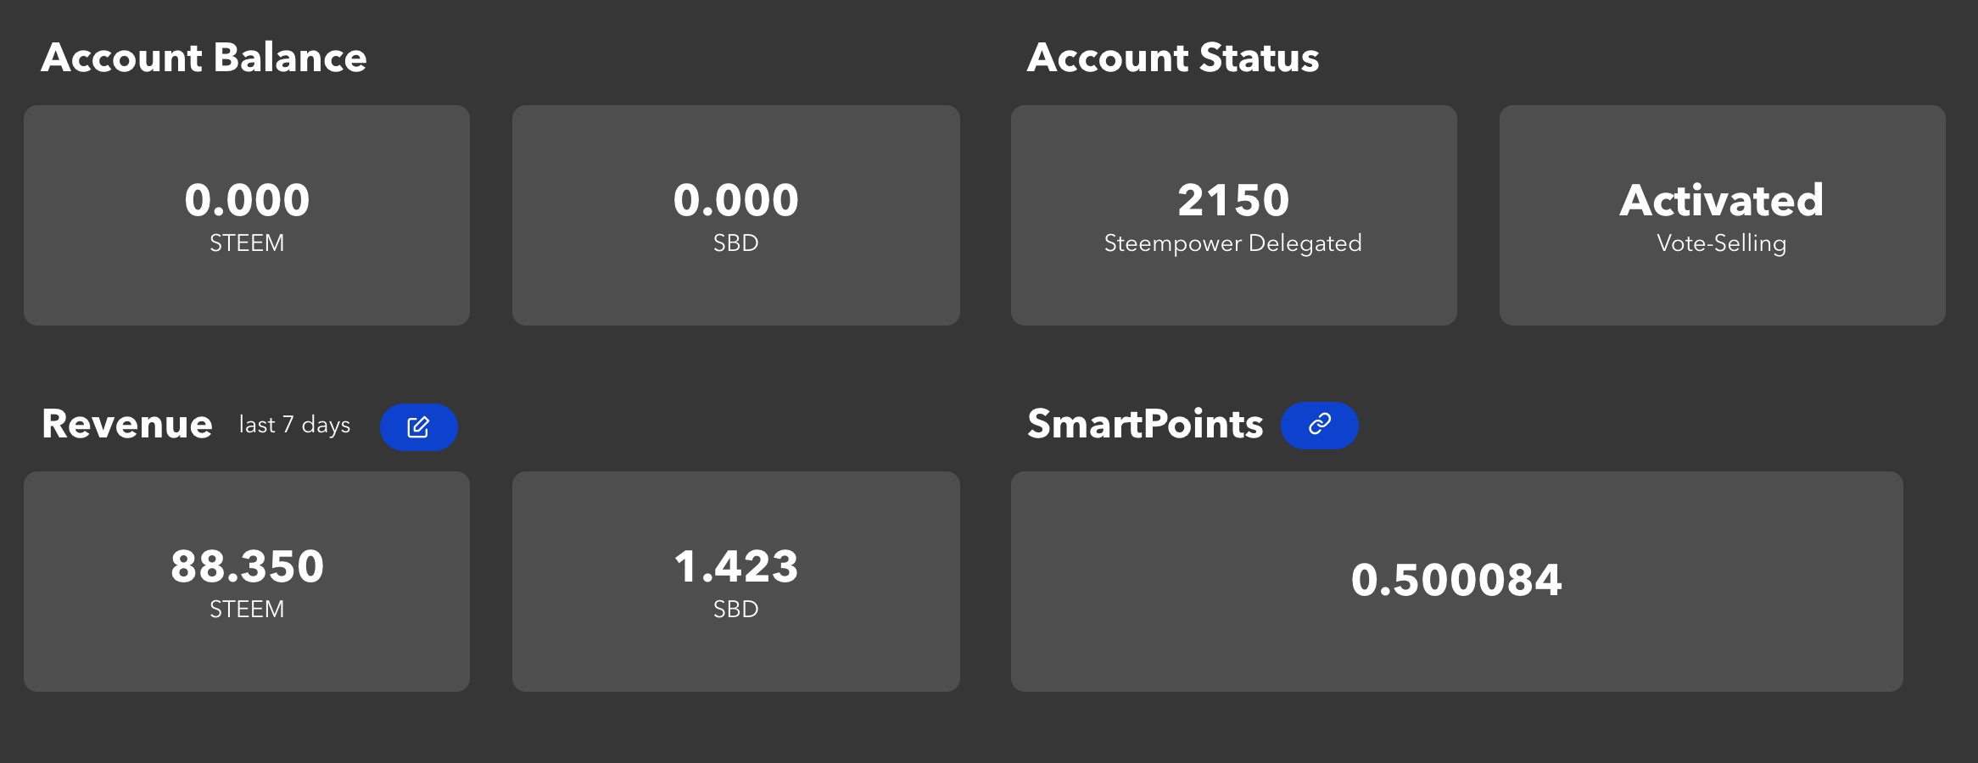Click the 'last 7 days' revenue label
The height and width of the screenshot is (763, 1978).
[x=294, y=425]
